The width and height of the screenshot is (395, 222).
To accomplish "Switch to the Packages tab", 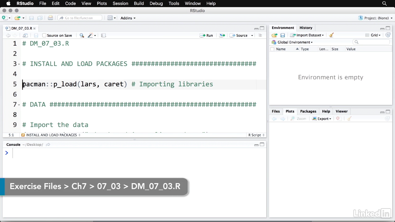I will tap(308, 111).
